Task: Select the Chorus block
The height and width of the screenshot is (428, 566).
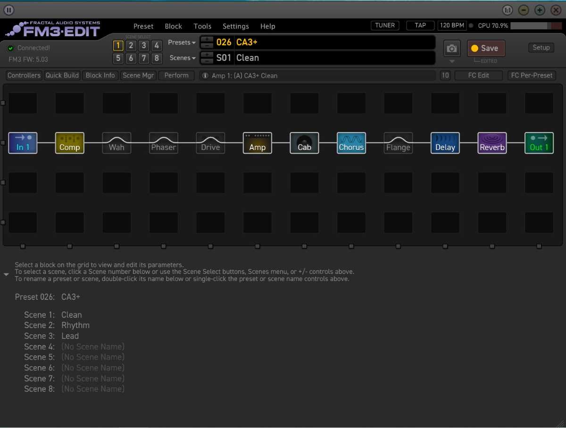Action: [x=351, y=143]
